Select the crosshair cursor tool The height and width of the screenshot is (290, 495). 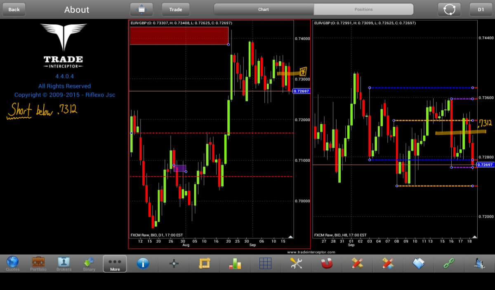174,263
